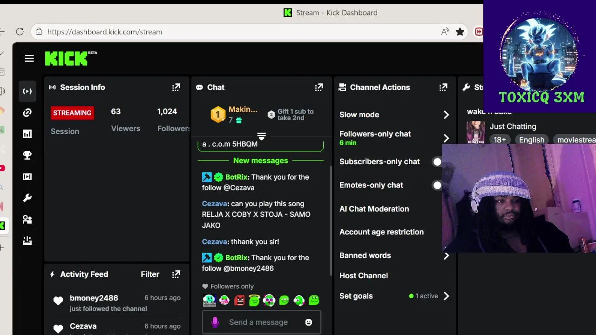Insert the first robot emote in row

(210, 301)
